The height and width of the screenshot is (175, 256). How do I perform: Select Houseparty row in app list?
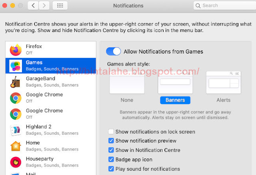(51, 162)
